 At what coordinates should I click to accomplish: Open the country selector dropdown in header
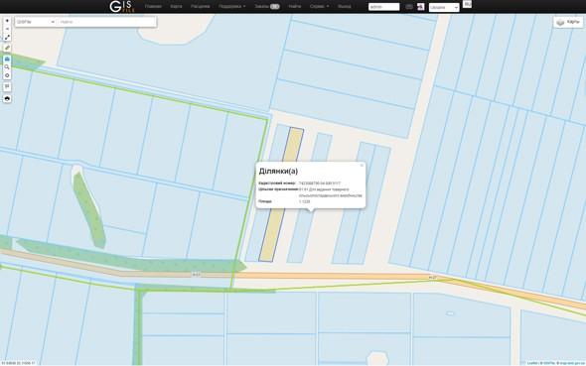coord(444,7)
